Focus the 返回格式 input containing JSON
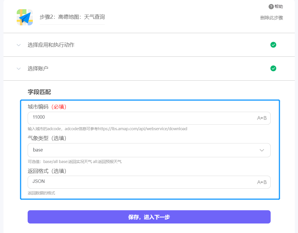Image resolution: width=298 pixels, height=233 pixels. 149,182
